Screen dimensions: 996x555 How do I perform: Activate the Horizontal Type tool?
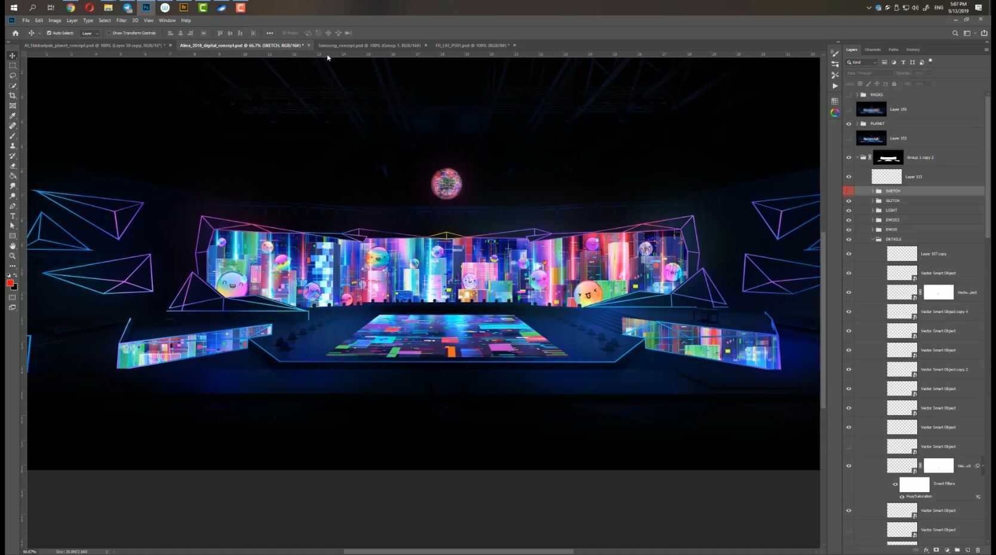pos(13,216)
